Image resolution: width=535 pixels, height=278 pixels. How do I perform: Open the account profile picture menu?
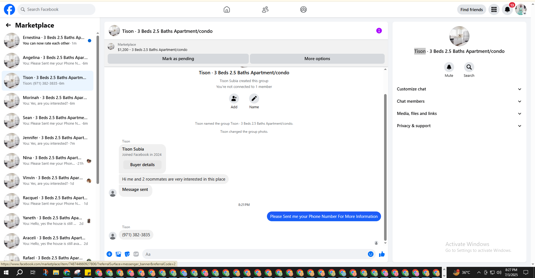click(x=521, y=9)
